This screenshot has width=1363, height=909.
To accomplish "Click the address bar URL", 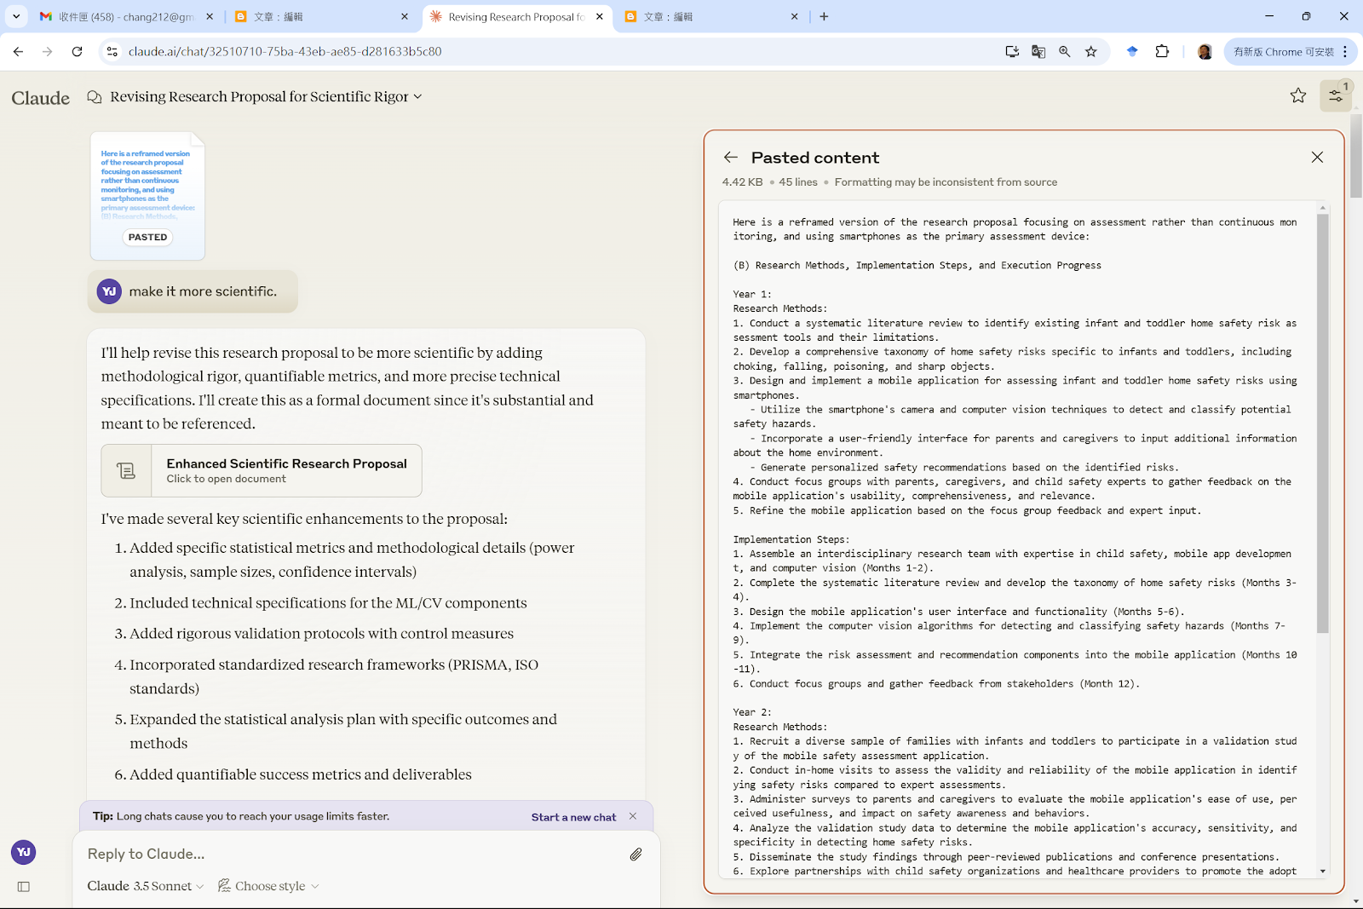I will (285, 52).
